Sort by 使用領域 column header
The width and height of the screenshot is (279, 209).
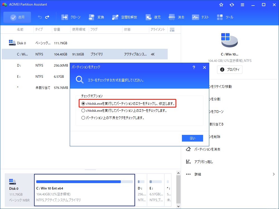tap(79, 30)
